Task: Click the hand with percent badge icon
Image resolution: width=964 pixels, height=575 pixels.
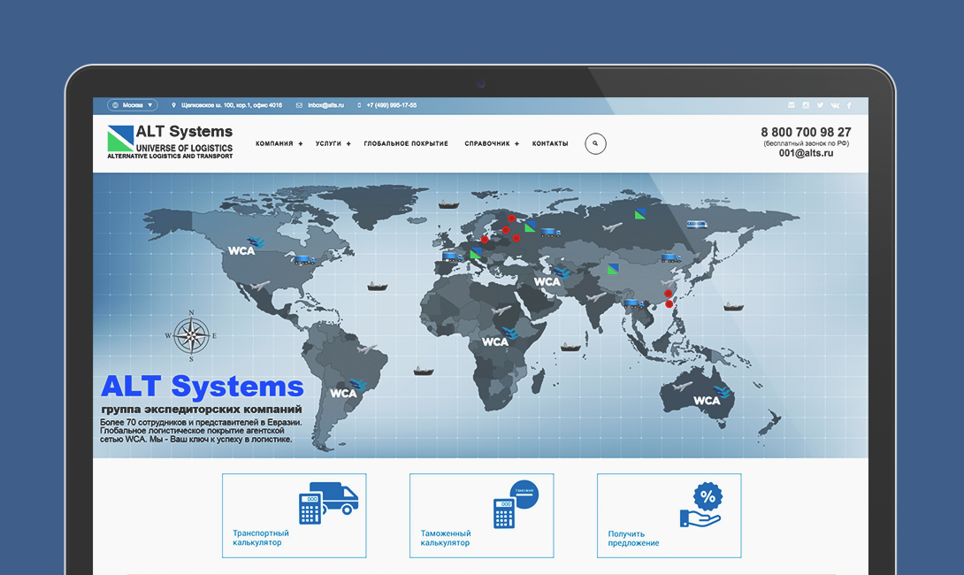Action: pos(700,504)
